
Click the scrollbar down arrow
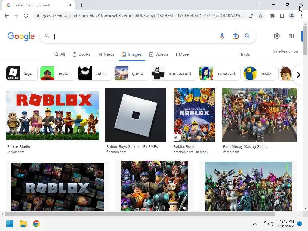click(x=305, y=209)
